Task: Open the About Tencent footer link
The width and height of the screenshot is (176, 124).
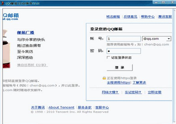Action: click(x=61, y=107)
